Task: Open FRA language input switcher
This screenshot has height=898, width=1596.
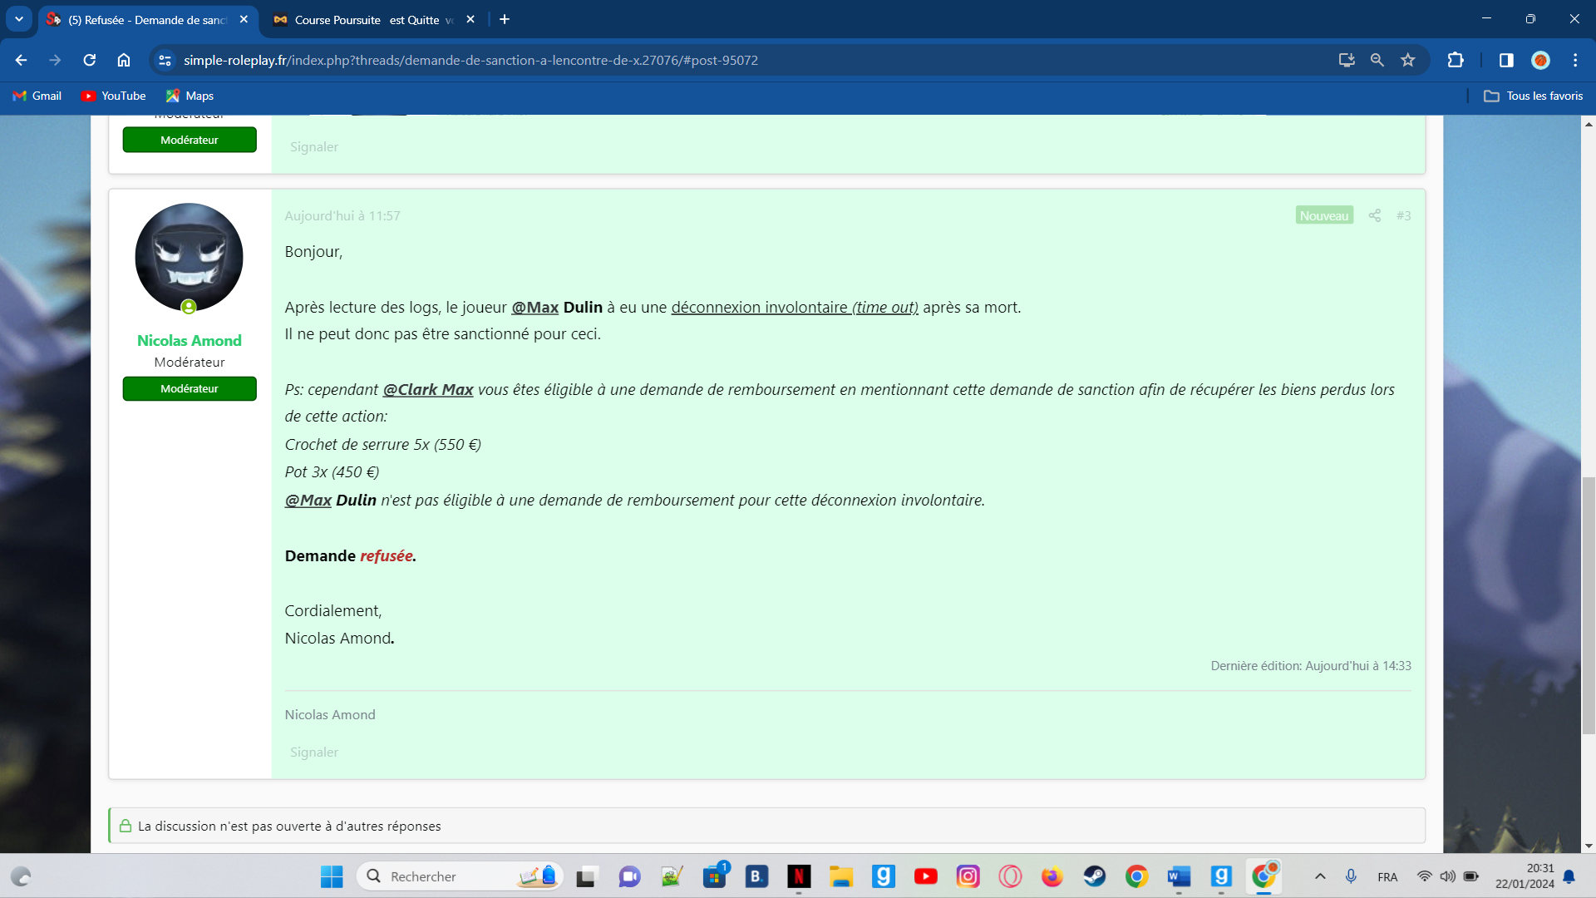Action: coord(1387,876)
